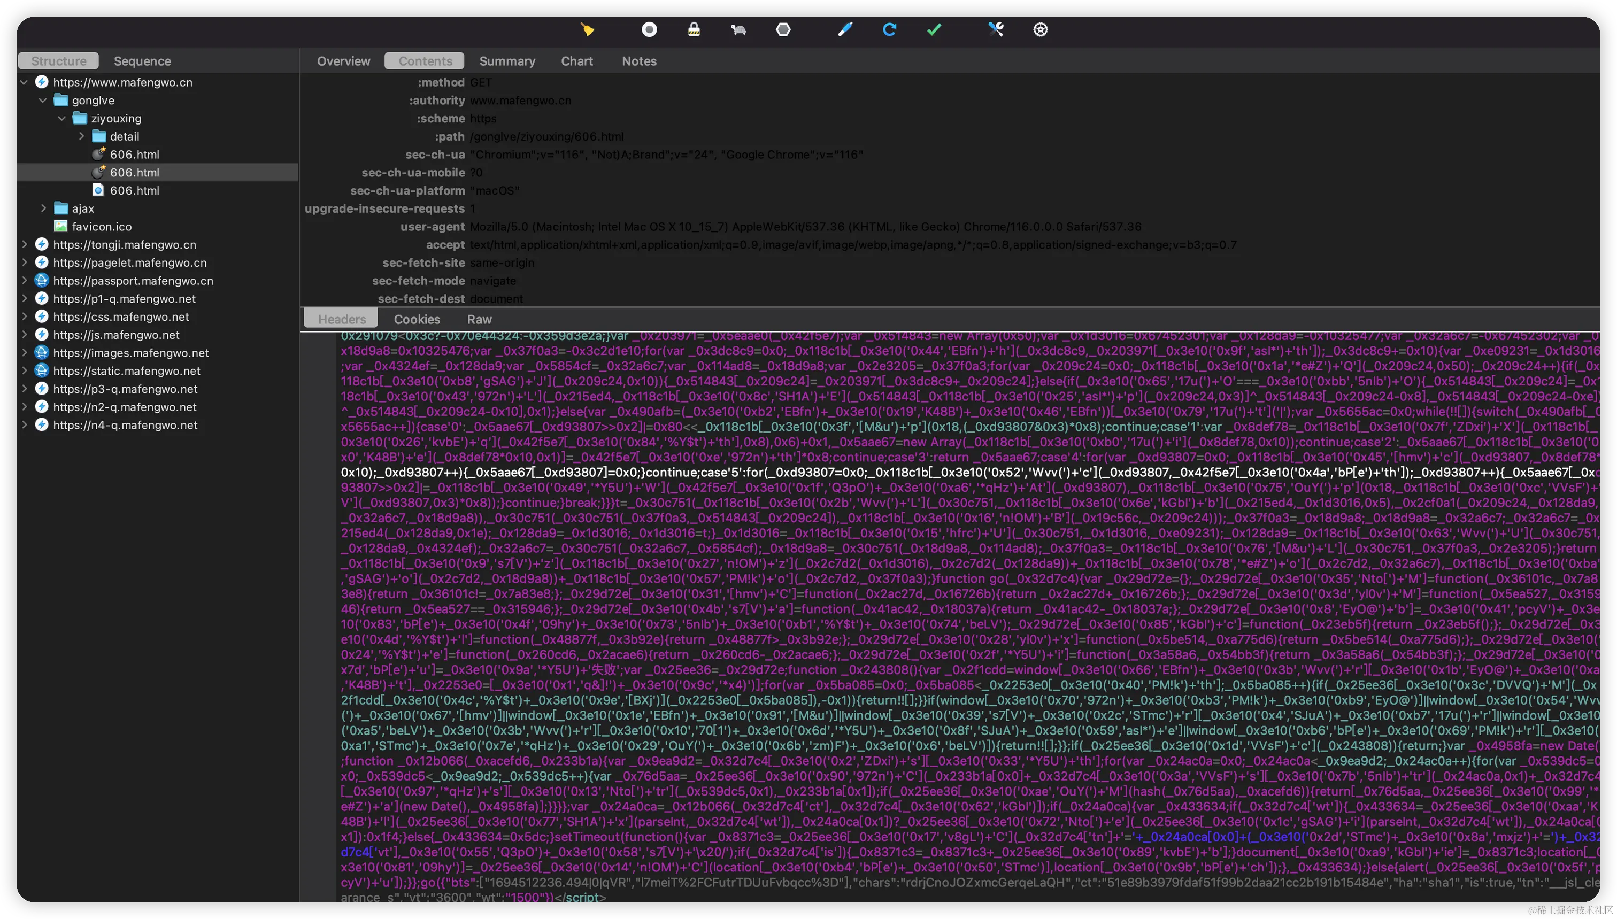Select the Structure view tab
1617x919 pixels.
(x=58, y=60)
